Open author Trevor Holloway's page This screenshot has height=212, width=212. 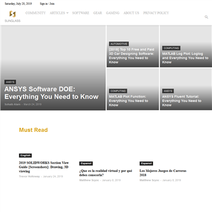(29, 177)
